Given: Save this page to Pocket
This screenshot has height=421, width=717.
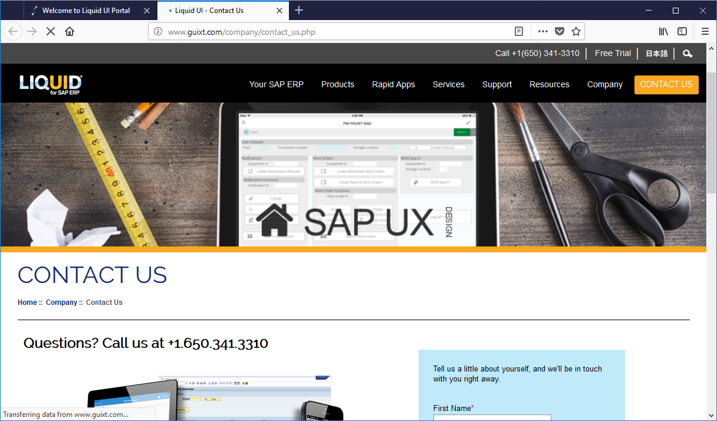Looking at the screenshot, I should (560, 31).
